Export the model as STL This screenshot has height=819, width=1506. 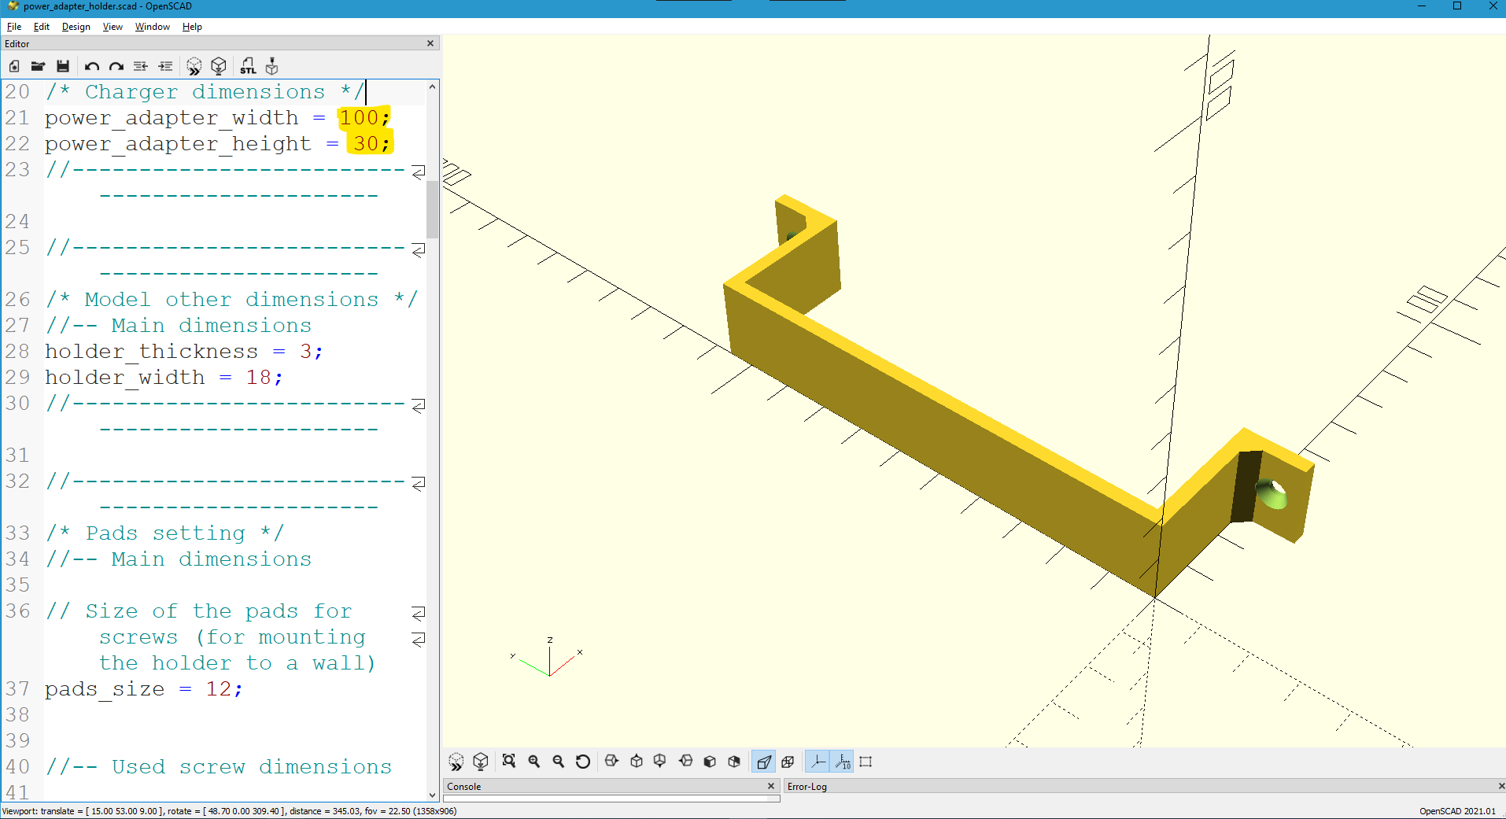click(x=248, y=66)
